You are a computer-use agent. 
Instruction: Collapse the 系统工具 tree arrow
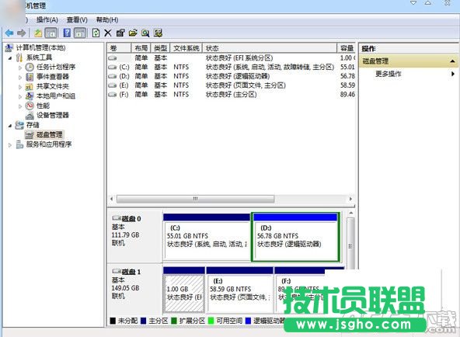(x=10, y=57)
